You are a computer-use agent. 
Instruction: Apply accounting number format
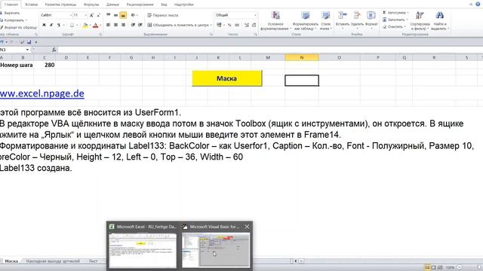click(x=219, y=25)
